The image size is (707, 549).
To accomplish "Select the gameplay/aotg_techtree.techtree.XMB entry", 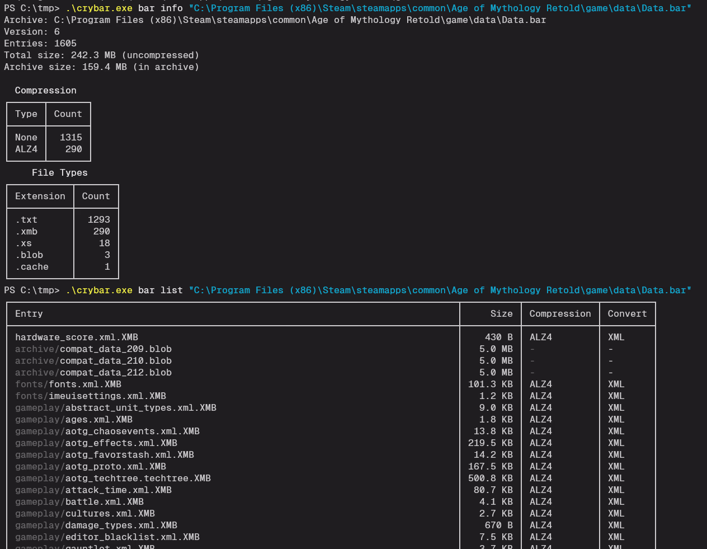I will pos(113,478).
